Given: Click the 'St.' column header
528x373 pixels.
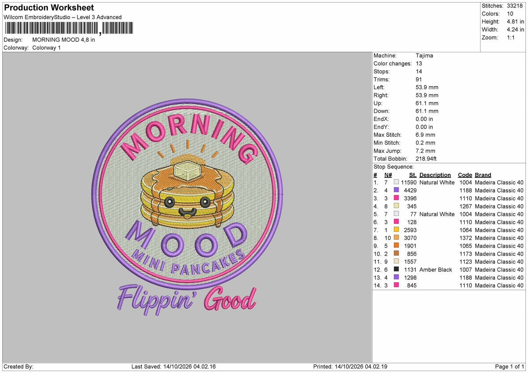Looking at the screenshot, I should (x=413, y=175).
